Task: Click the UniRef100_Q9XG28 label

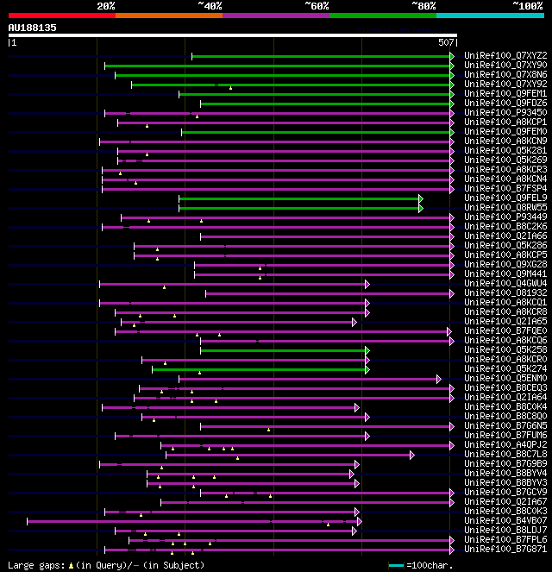Action: (x=505, y=264)
